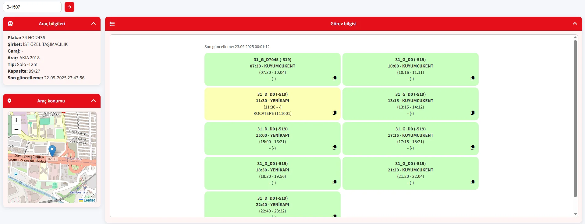
Task: Select the yellow 11:30 YENİKAPI task card
Action: point(272,104)
